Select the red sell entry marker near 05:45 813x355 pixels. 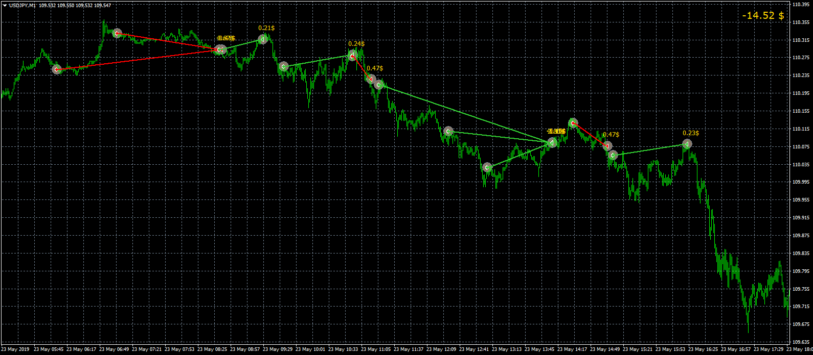coord(57,69)
